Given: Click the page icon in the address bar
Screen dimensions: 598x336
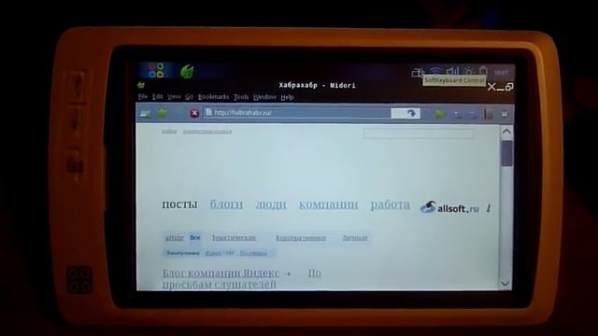Looking at the screenshot, I should (x=208, y=112).
